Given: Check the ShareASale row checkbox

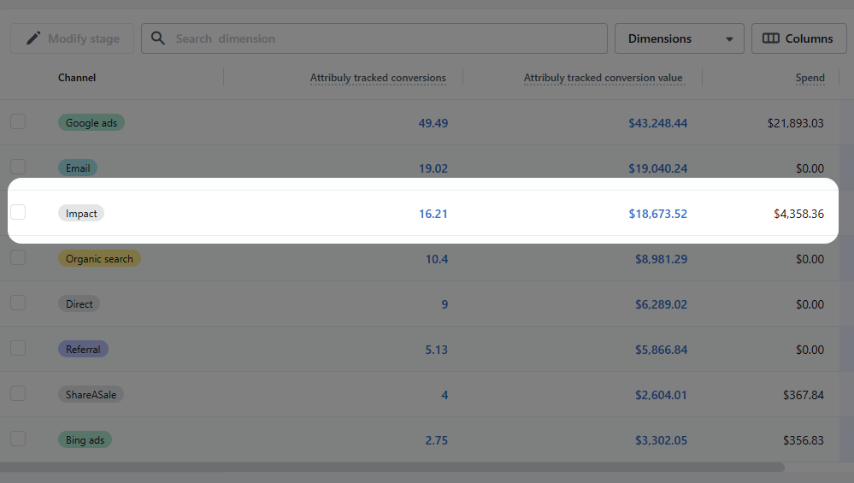Looking at the screenshot, I should pos(18,393).
